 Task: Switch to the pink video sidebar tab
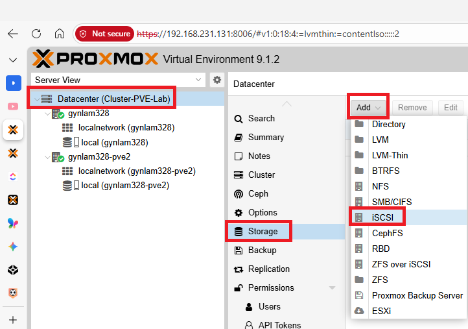point(13,106)
